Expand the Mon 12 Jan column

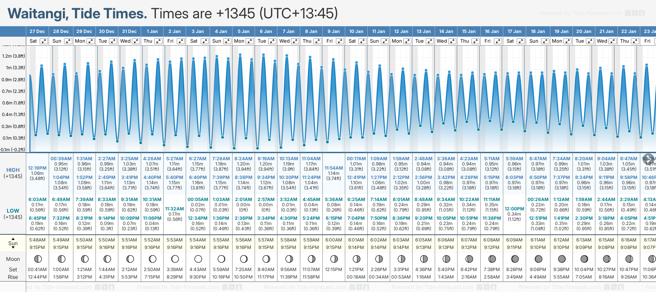pos(407,41)
